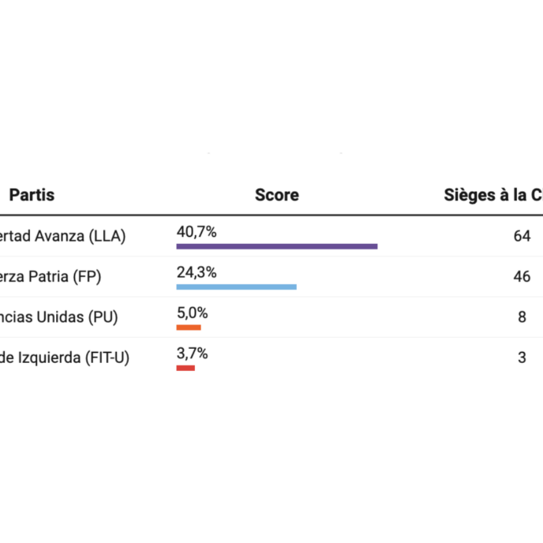This screenshot has height=543, width=543.
Task: Click the red FIT-U score bar
Action: [x=185, y=368]
